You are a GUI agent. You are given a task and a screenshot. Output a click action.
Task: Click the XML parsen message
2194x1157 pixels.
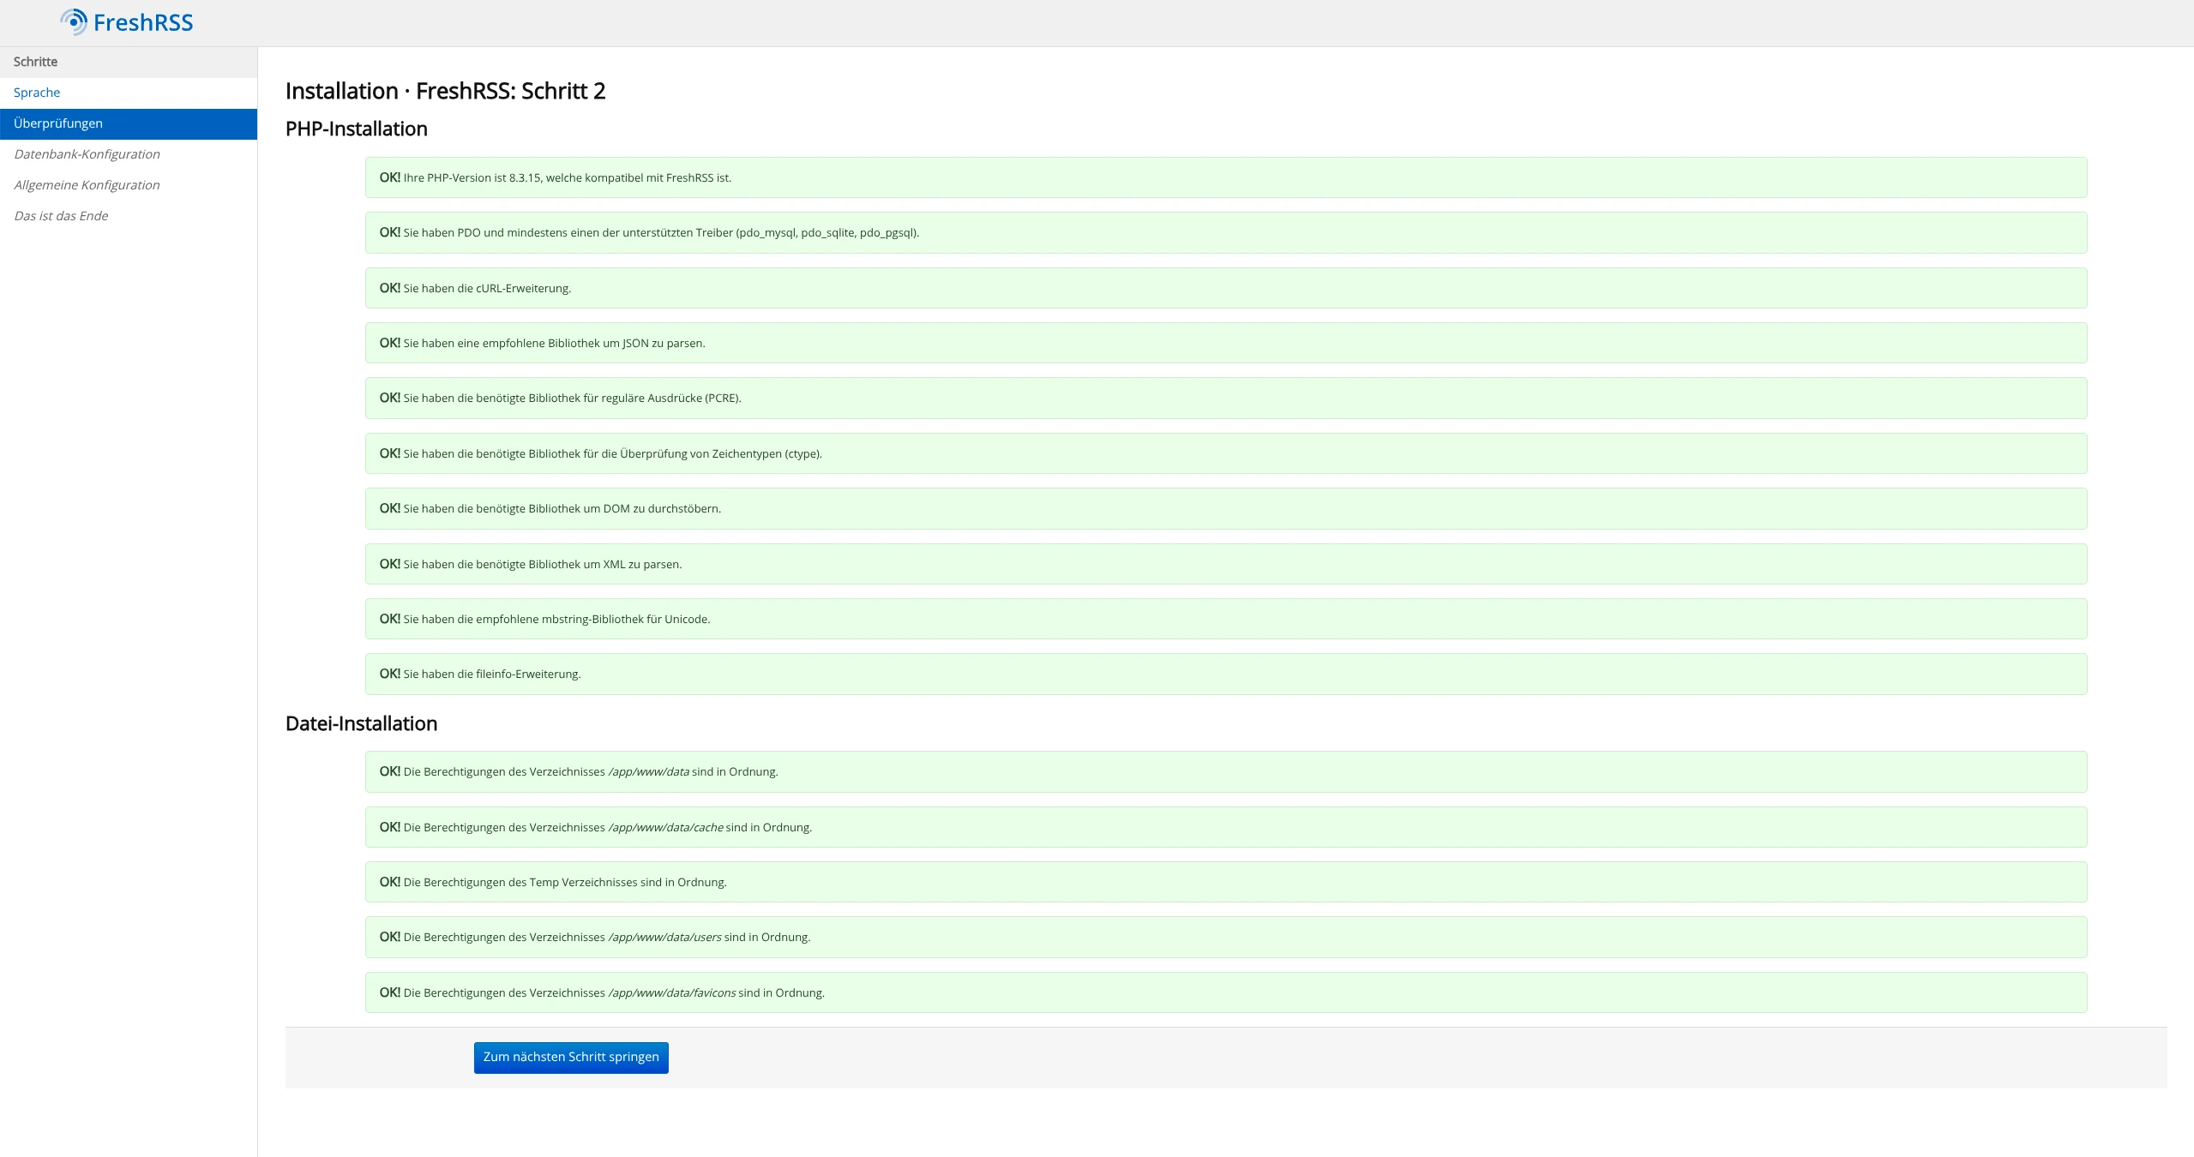1226,564
